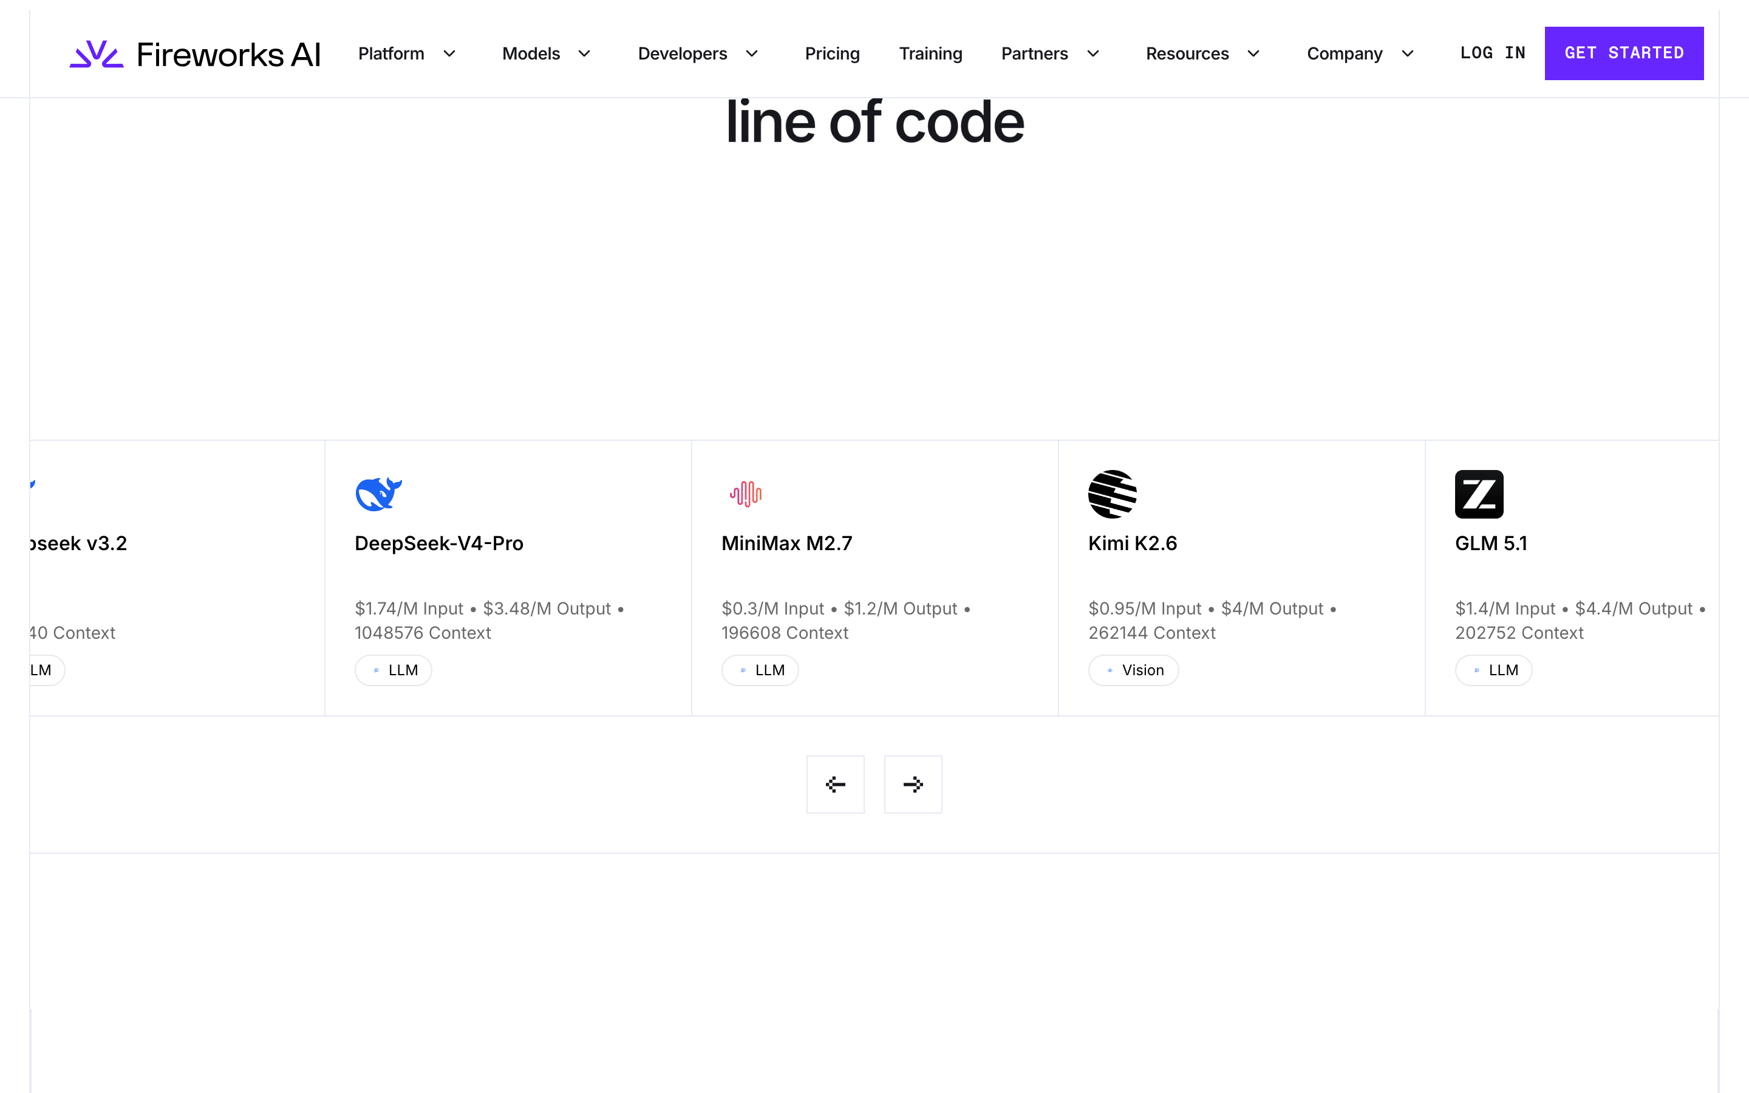Expand the Partners dropdown menu
This screenshot has width=1749, height=1093.
1051,53
